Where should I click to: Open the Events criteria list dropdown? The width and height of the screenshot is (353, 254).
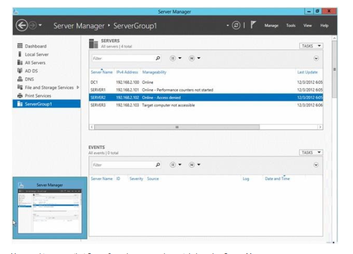tap(175, 165)
